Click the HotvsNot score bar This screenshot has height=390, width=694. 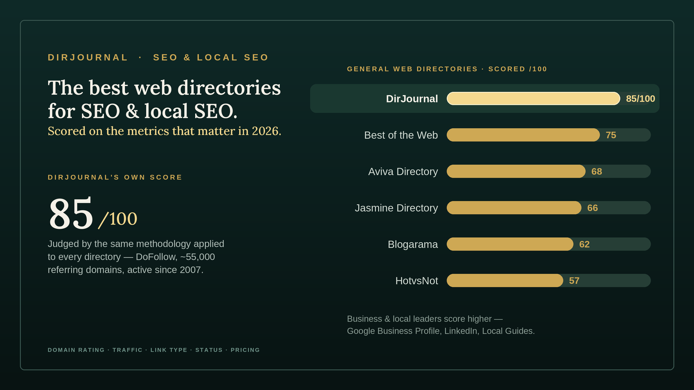click(505, 280)
